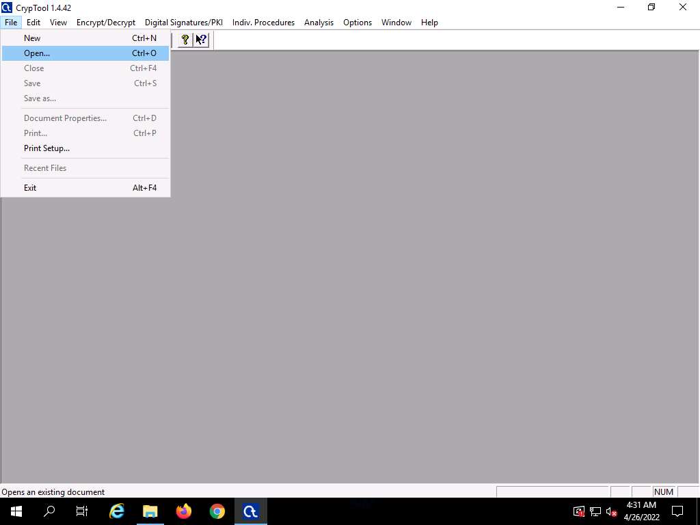Click the muted speaker volume icon
The image size is (700, 525).
point(612,512)
